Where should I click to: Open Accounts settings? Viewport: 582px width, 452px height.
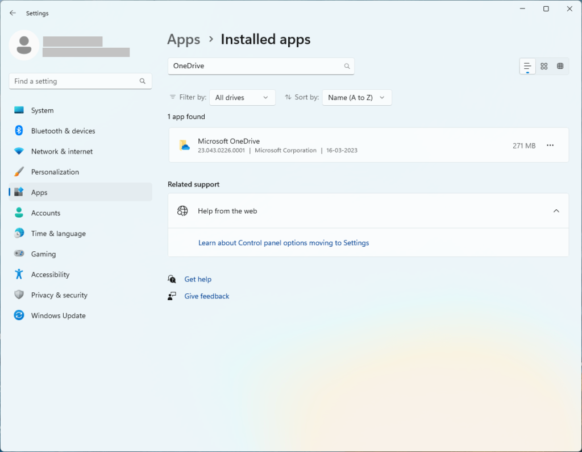(x=81, y=213)
